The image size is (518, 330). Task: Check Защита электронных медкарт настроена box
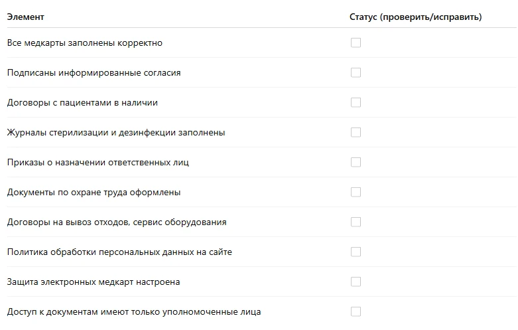pyautogui.click(x=356, y=282)
